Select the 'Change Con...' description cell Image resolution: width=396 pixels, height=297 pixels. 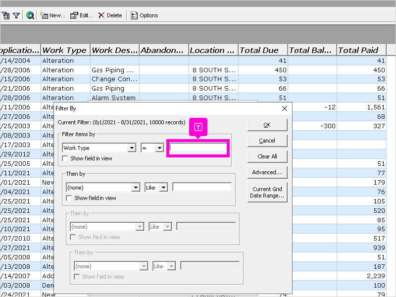click(x=115, y=79)
